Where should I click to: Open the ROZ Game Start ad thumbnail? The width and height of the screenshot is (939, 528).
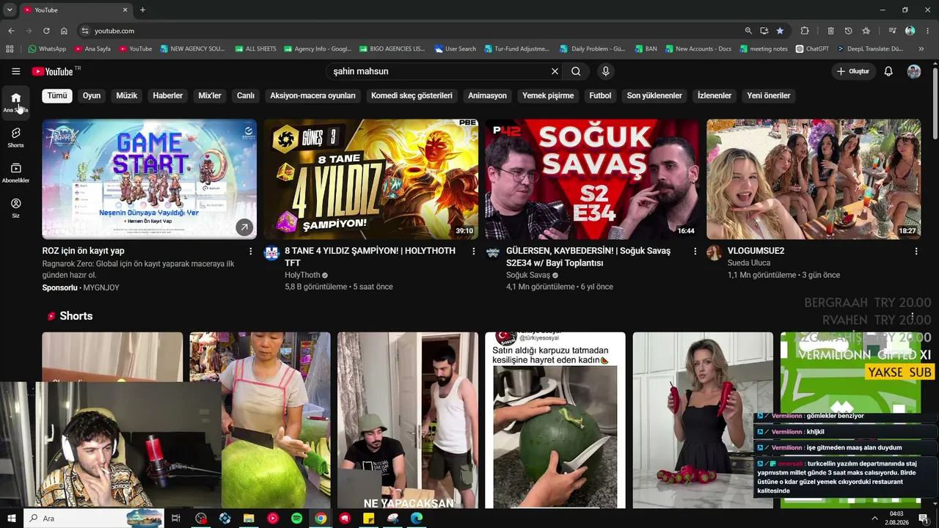pyautogui.click(x=150, y=179)
